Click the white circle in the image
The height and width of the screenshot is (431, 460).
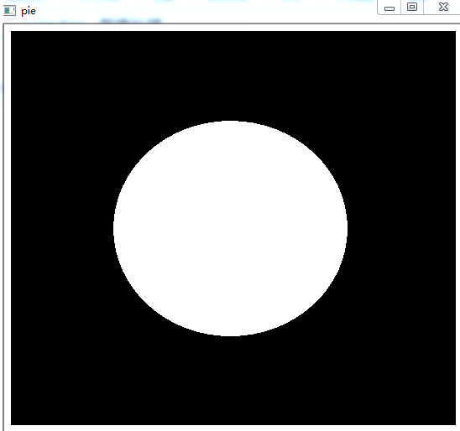coord(230,228)
